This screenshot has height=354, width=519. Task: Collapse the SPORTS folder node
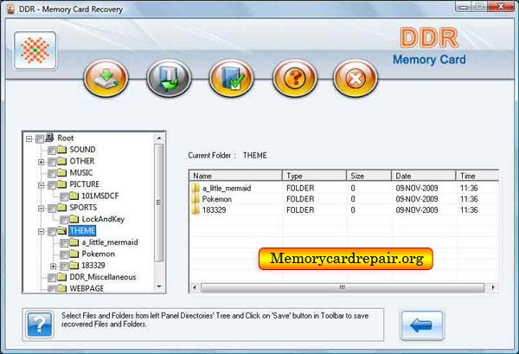pyautogui.click(x=41, y=209)
